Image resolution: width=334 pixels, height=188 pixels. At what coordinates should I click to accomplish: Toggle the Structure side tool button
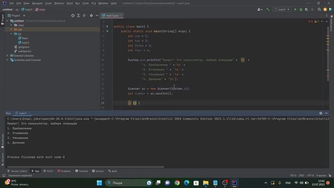3,159
